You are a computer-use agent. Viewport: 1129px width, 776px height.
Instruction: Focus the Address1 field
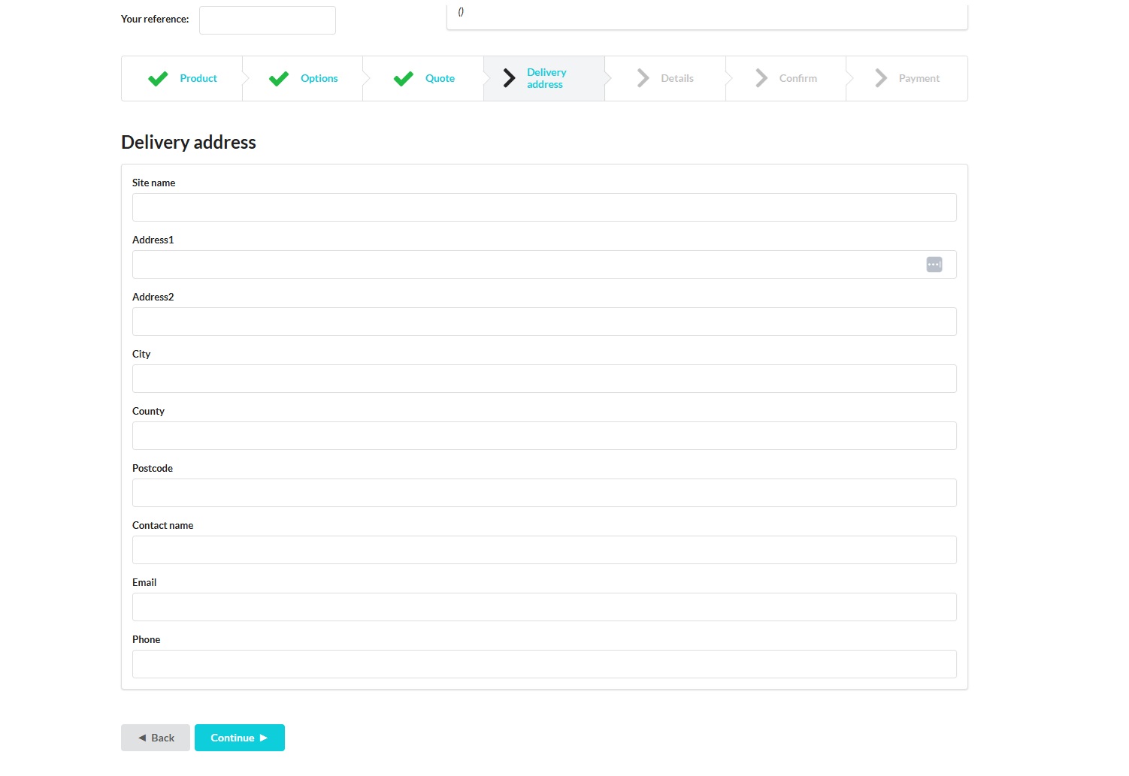click(544, 264)
